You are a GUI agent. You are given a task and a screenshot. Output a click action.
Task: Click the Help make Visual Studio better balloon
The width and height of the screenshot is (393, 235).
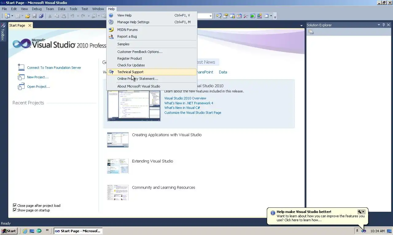[317, 216]
